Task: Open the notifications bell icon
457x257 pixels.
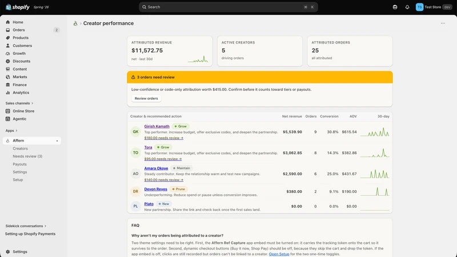Action: coord(407,7)
